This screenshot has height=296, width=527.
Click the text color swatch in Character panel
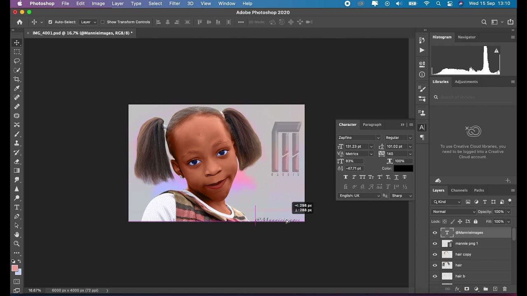pyautogui.click(x=403, y=169)
